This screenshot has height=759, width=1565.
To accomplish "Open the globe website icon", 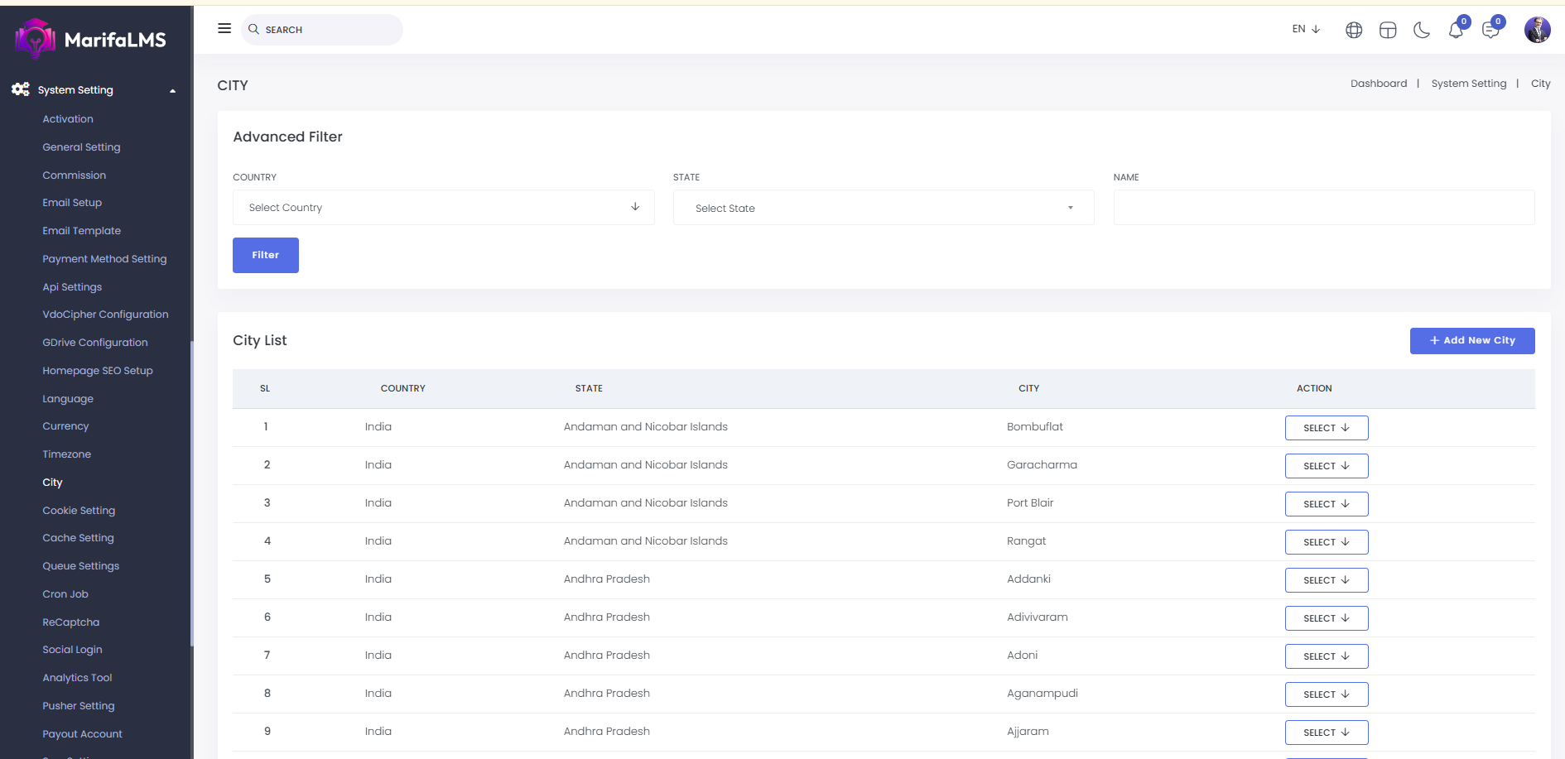I will [x=1354, y=31].
